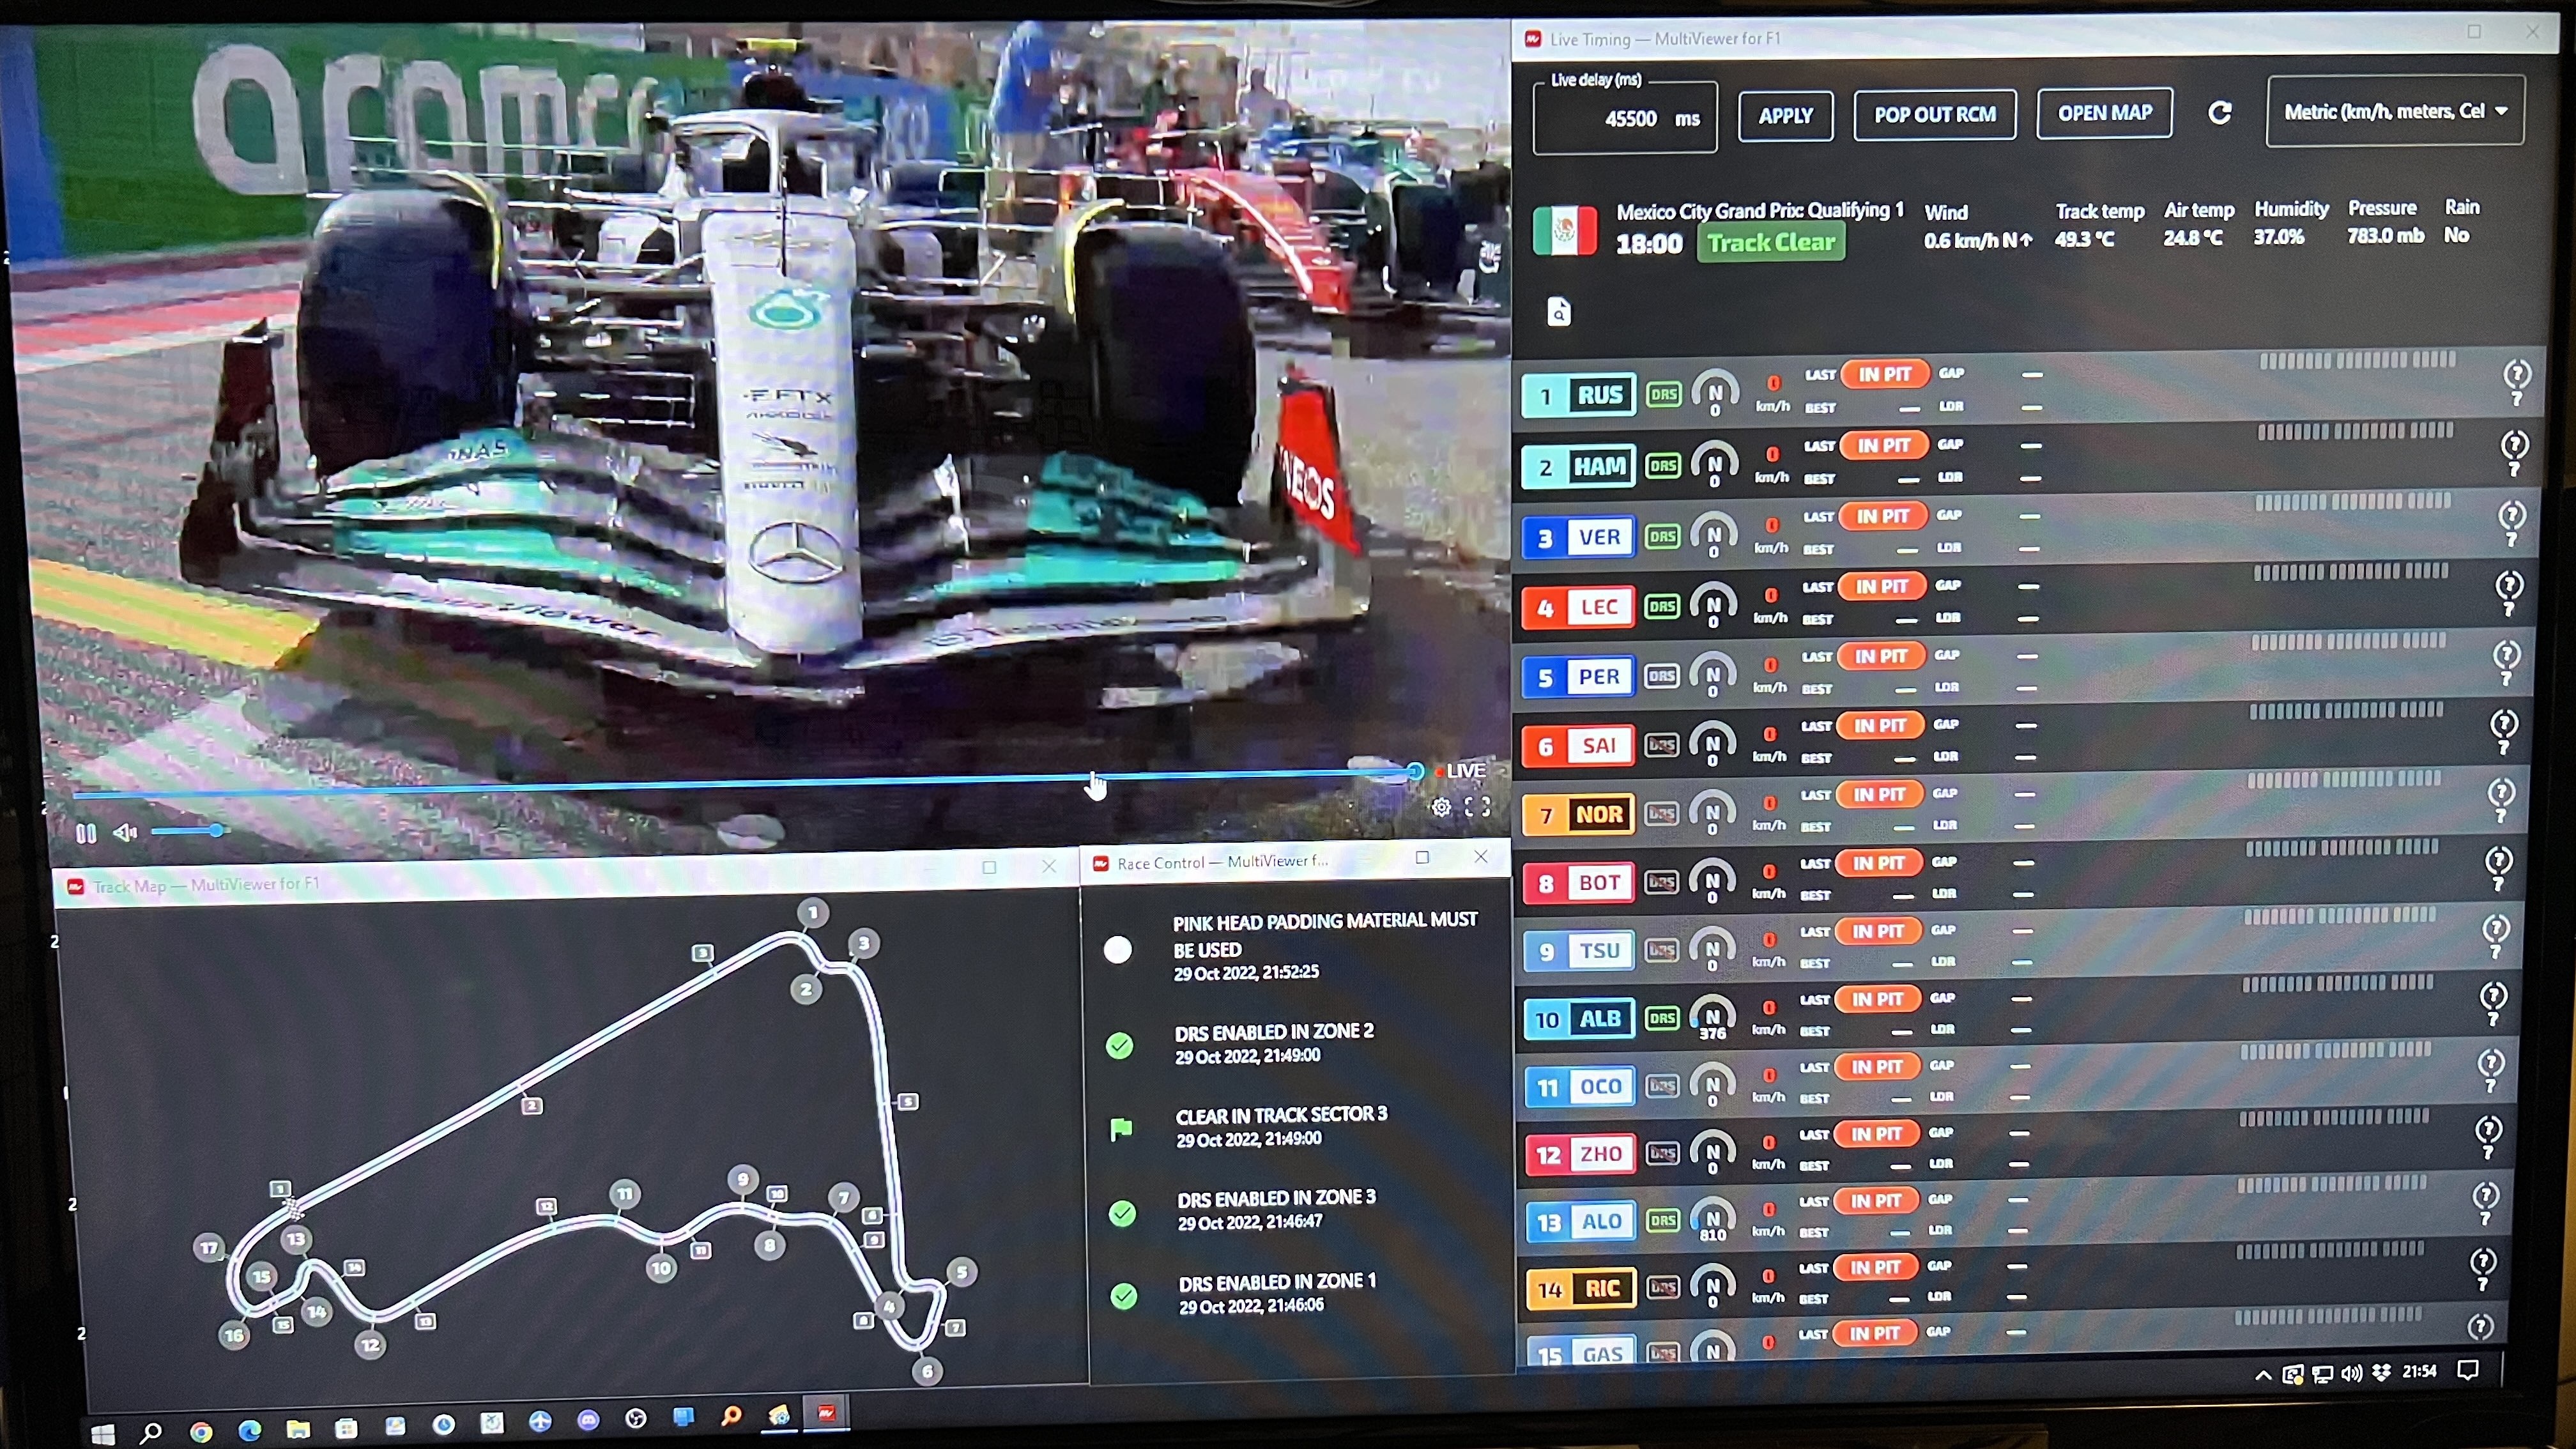Click the OPEN MAP button
The width and height of the screenshot is (2576, 1449).
2104,114
